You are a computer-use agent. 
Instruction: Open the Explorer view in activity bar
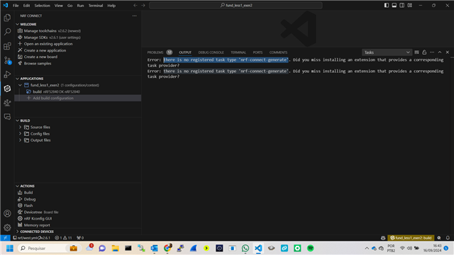click(x=7, y=18)
